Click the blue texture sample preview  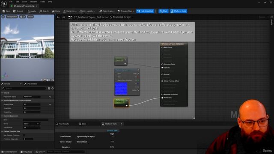121,89
